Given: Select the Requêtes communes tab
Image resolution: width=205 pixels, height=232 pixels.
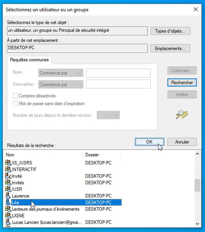Looking at the screenshot, I should tap(29, 60).
